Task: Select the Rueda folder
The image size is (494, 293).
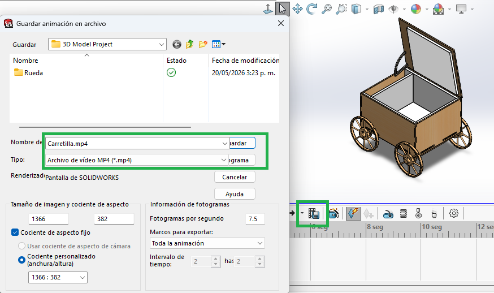Action: [x=28, y=73]
